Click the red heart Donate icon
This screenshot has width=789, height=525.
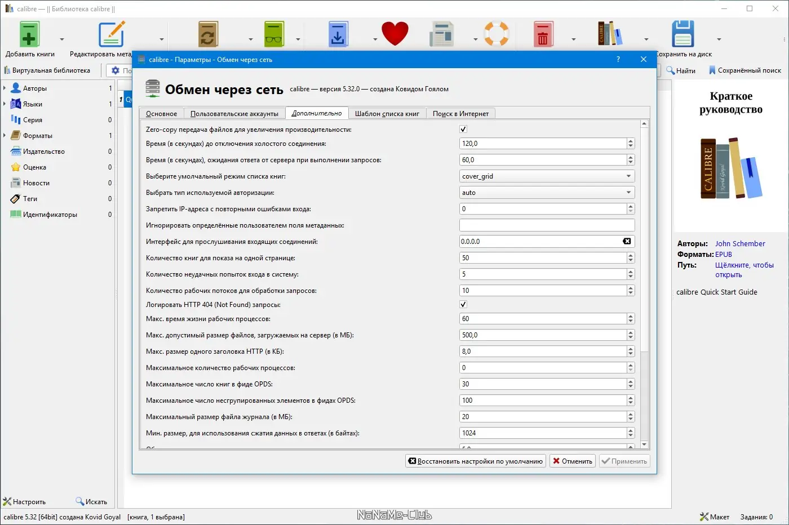click(x=394, y=34)
